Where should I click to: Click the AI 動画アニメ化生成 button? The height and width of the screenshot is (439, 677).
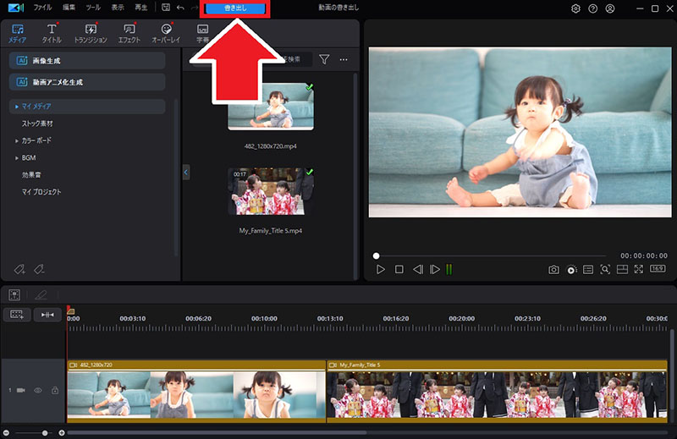tap(87, 82)
